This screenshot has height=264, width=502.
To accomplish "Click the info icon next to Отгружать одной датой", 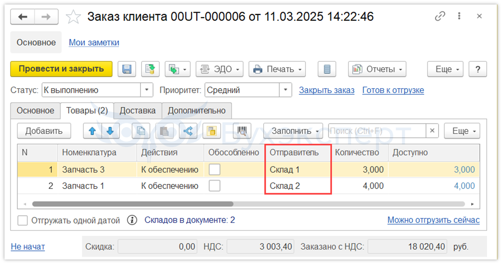I will 132,220.
